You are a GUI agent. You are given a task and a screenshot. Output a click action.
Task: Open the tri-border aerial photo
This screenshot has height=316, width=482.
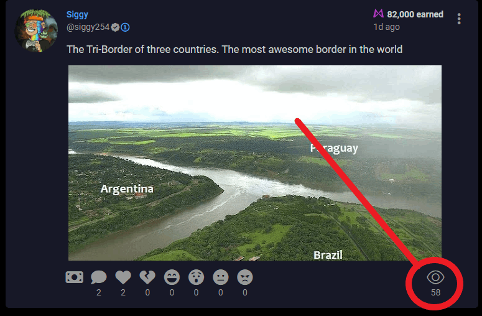pos(255,163)
